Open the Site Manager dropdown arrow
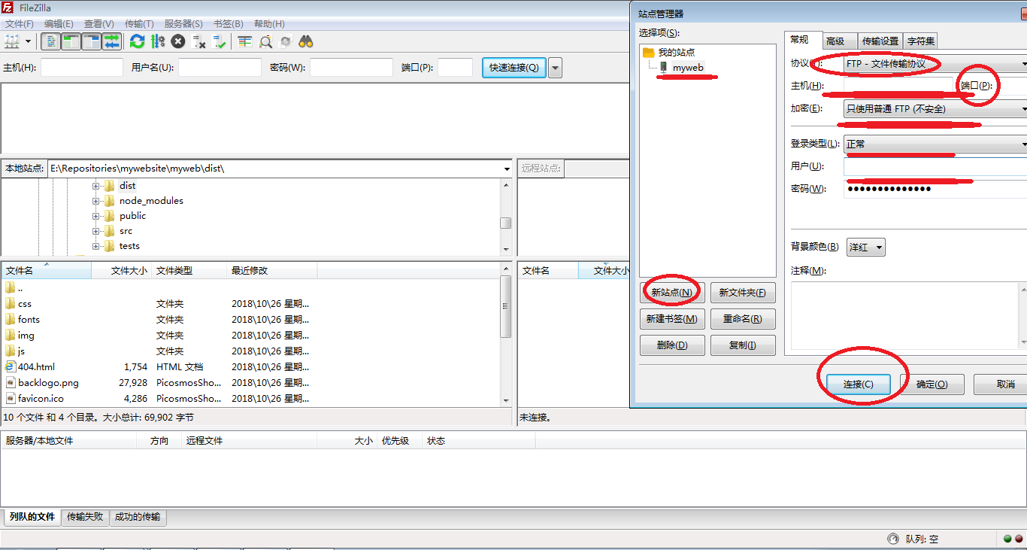The height and width of the screenshot is (550, 1027). [29, 41]
